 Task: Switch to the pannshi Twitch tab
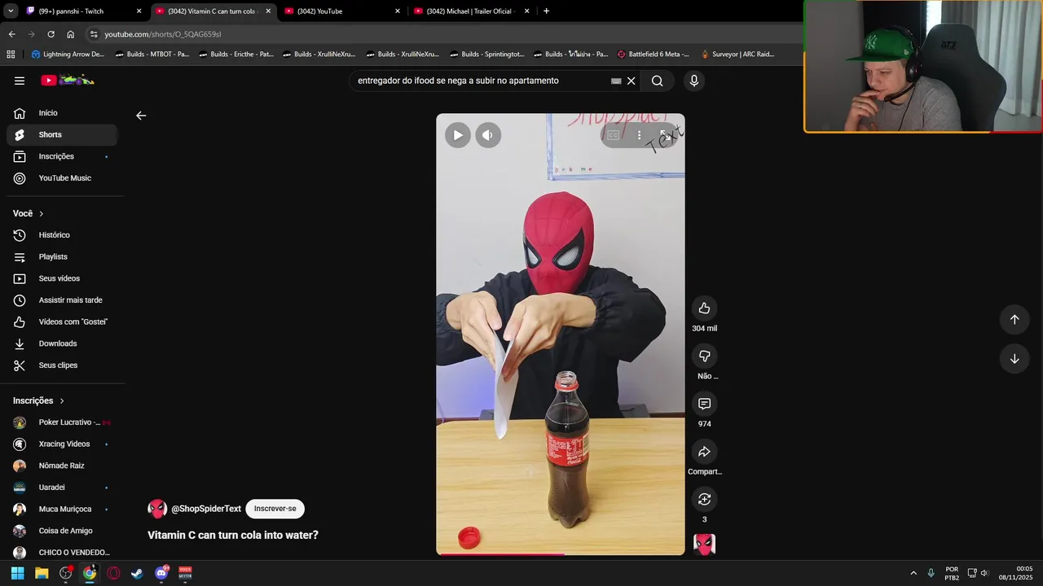coord(81,11)
